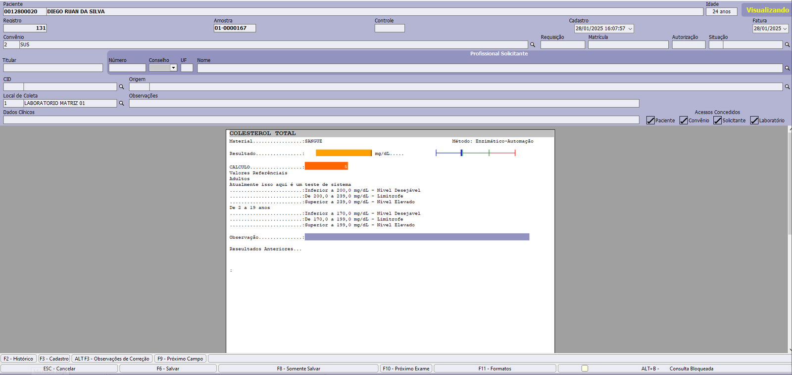Click the search icon for Profissional Solicitante Nome
The image size is (792, 375).
tap(787, 68)
